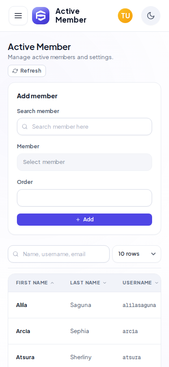This screenshot has width=169, height=367.
Task: Click into the Order input field
Action: point(84,198)
